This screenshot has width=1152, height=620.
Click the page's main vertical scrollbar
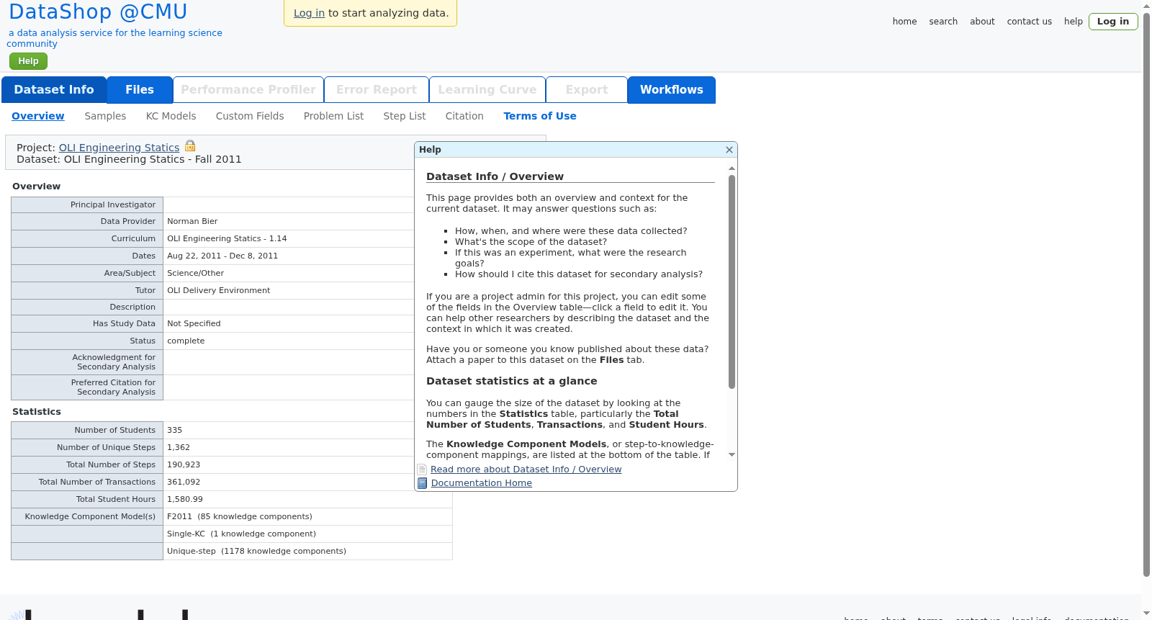pos(1146,295)
